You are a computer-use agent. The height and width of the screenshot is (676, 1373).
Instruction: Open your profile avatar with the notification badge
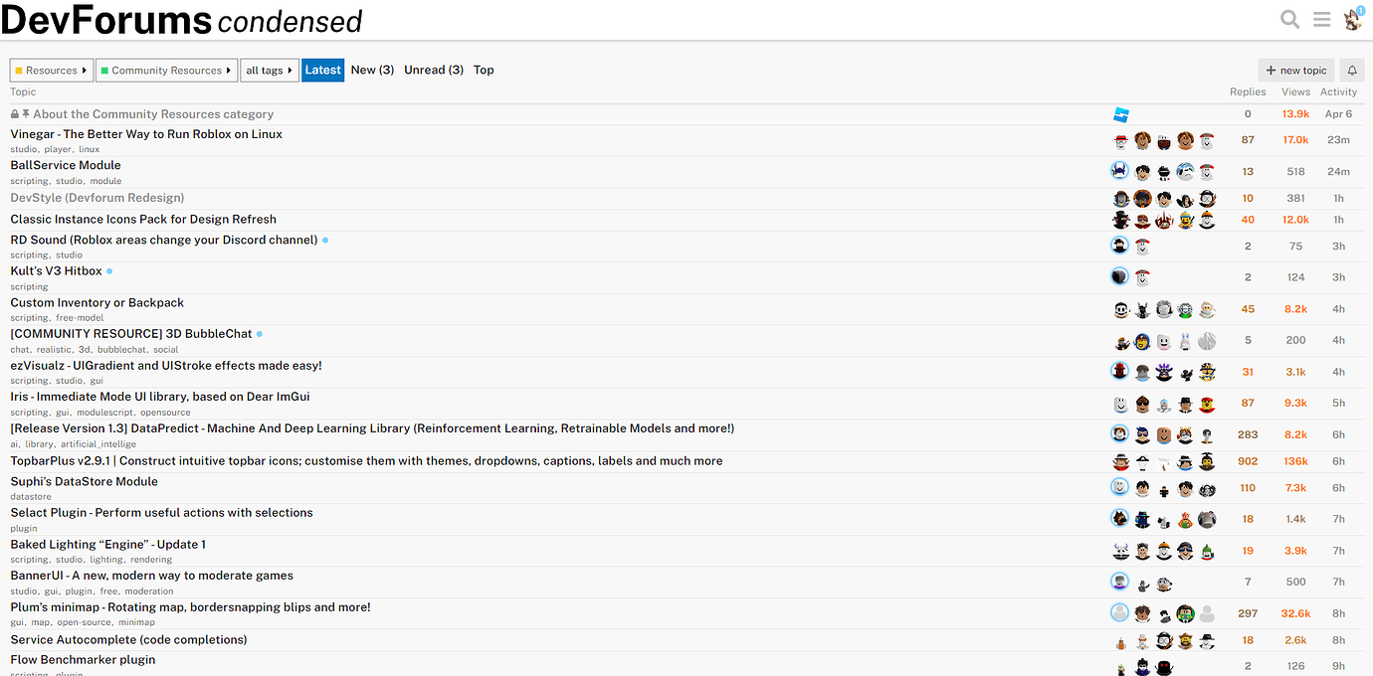point(1352,19)
